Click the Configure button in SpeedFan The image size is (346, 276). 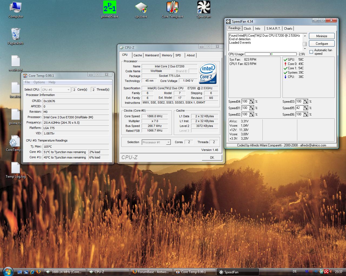(x=322, y=44)
